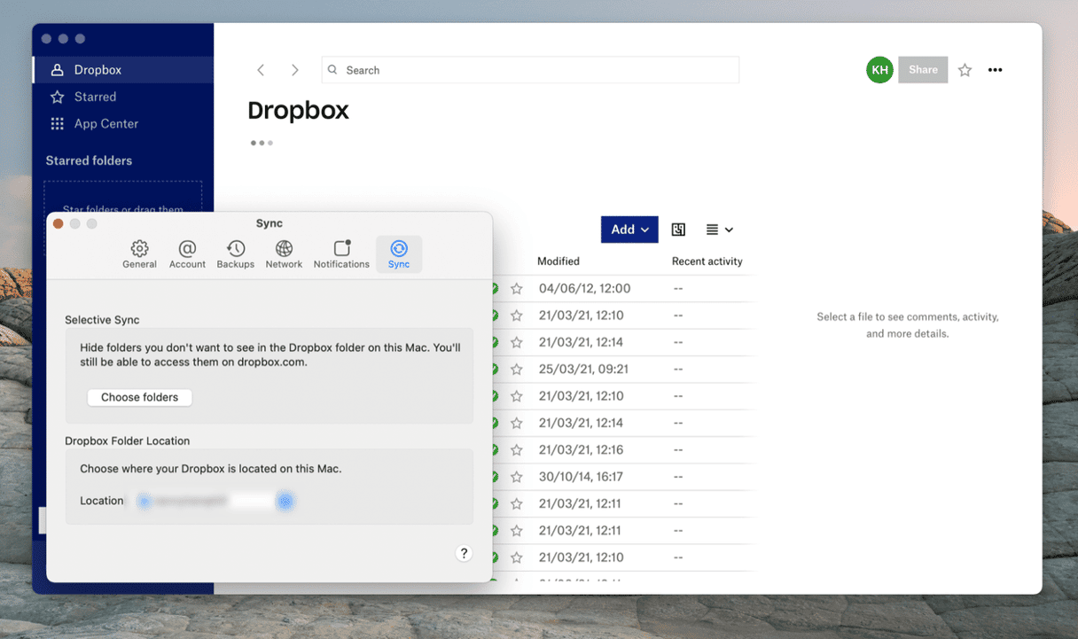Click the layout preview icon beside Add
The image size is (1078, 639).
[678, 230]
